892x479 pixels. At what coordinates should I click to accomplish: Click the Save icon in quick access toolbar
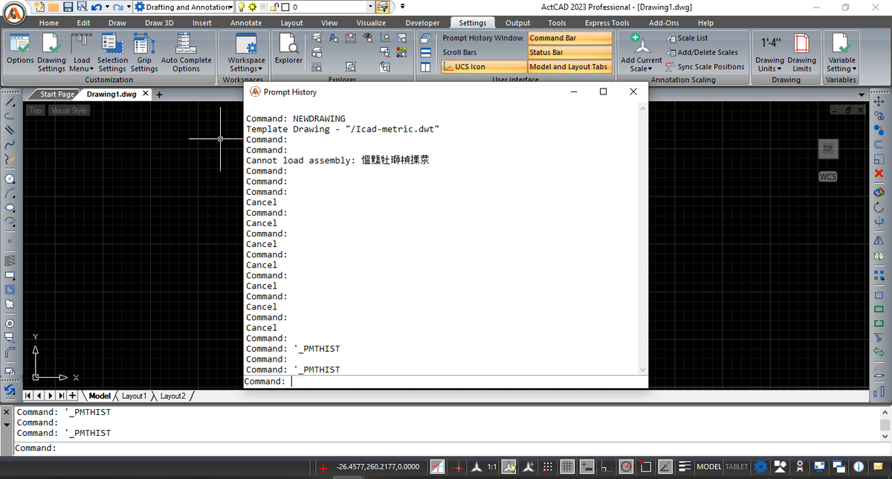click(68, 7)
